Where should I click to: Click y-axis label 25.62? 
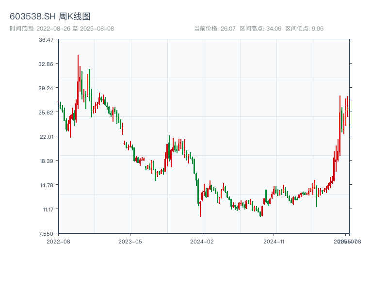(46, 113)
